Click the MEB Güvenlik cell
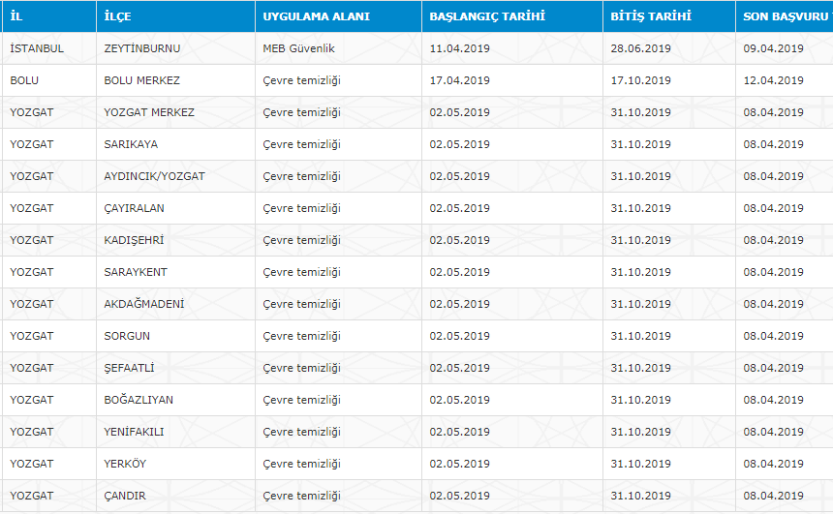 (x=298, y=48)
